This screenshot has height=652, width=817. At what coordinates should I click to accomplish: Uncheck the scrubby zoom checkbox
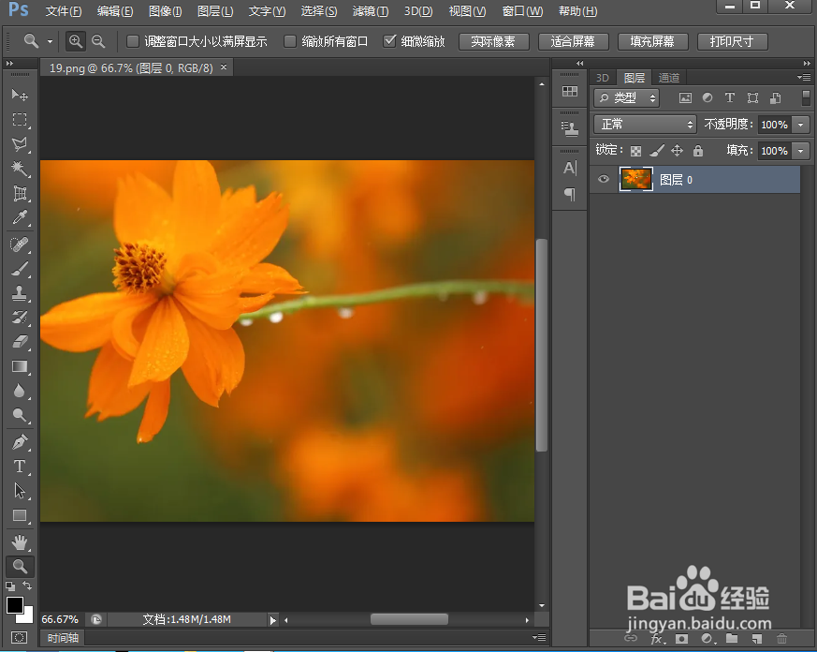pos(389,40)
